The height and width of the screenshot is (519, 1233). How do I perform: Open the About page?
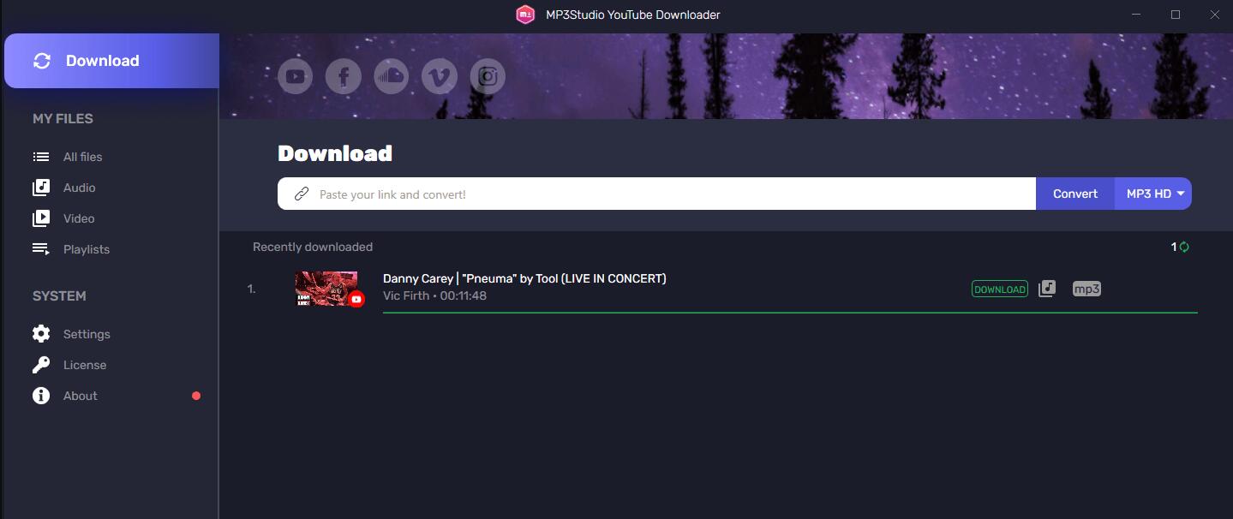point(81,396)
